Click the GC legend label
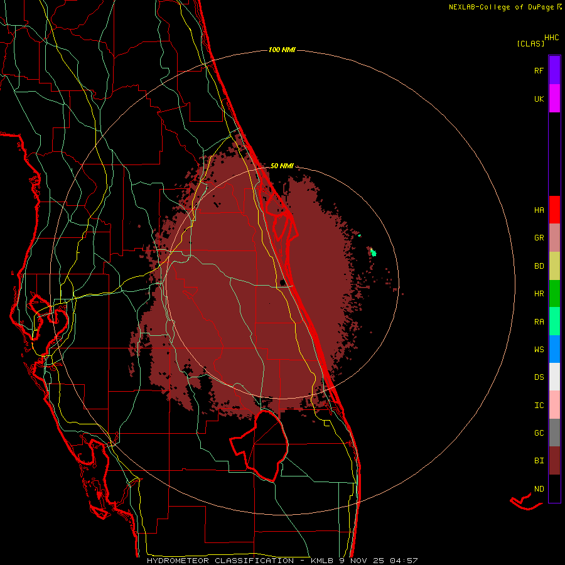Viewport: 565px width, 565px height. pyautogui.click(x=539, y=433)
